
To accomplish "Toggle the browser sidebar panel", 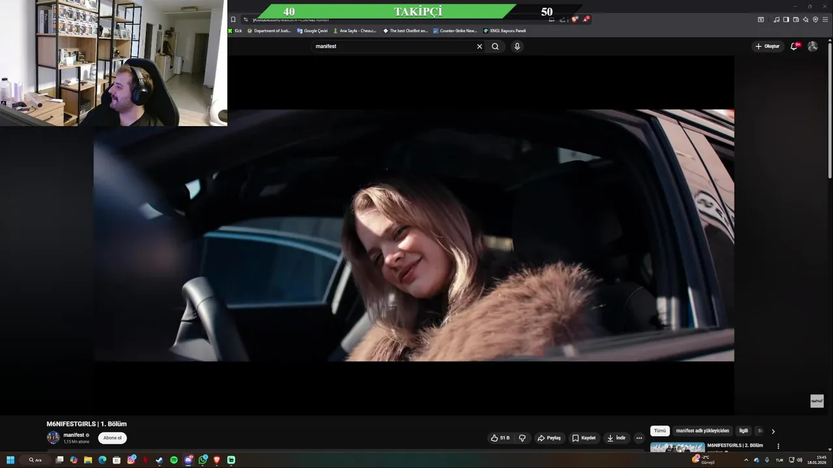I will coord(786,19).
